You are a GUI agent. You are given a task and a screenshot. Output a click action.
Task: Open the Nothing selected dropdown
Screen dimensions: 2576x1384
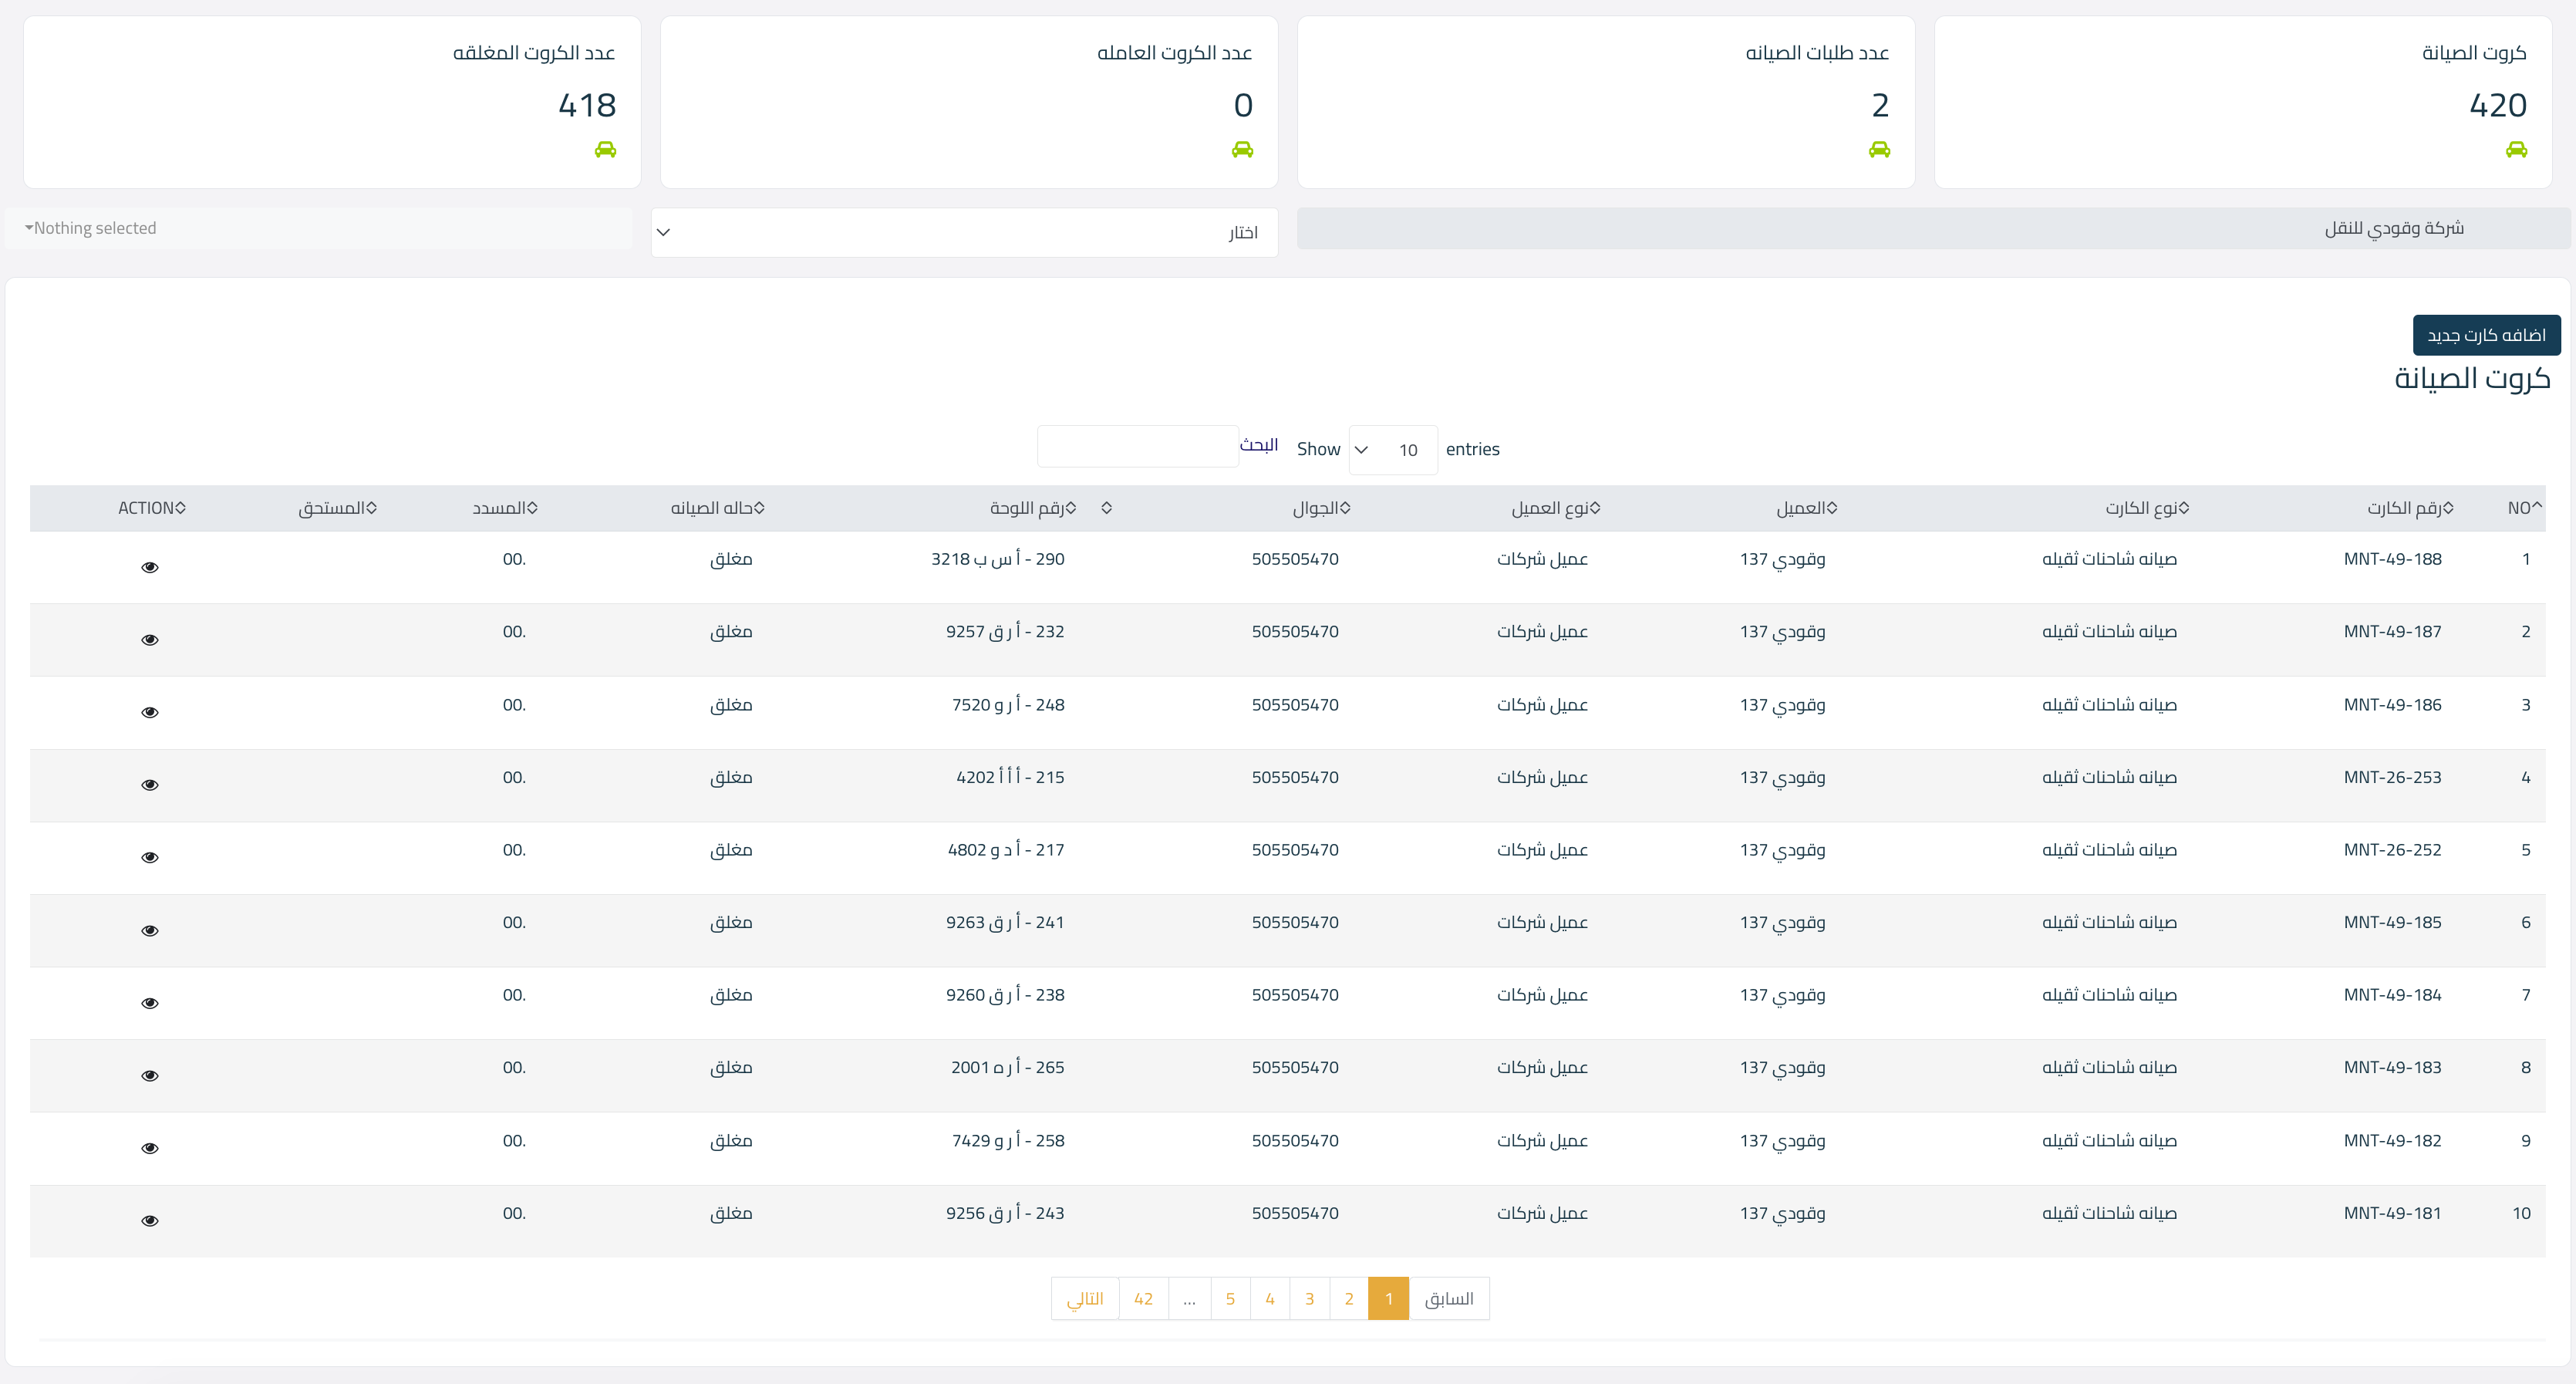click(318, 228)
